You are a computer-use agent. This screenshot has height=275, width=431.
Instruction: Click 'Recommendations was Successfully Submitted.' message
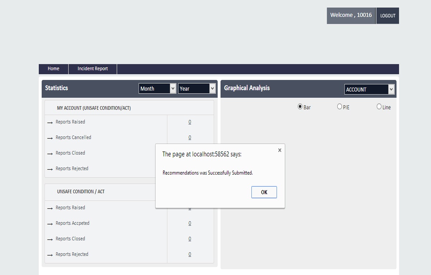pyautogui.click(x=208, y=173)
